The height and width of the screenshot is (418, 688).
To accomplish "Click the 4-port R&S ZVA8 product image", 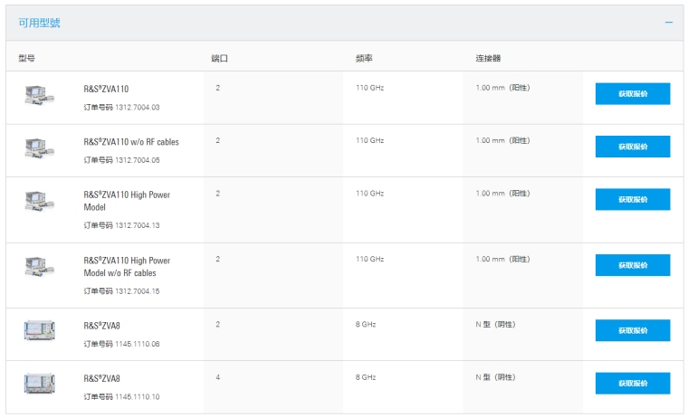I will [x=40, y=384].
